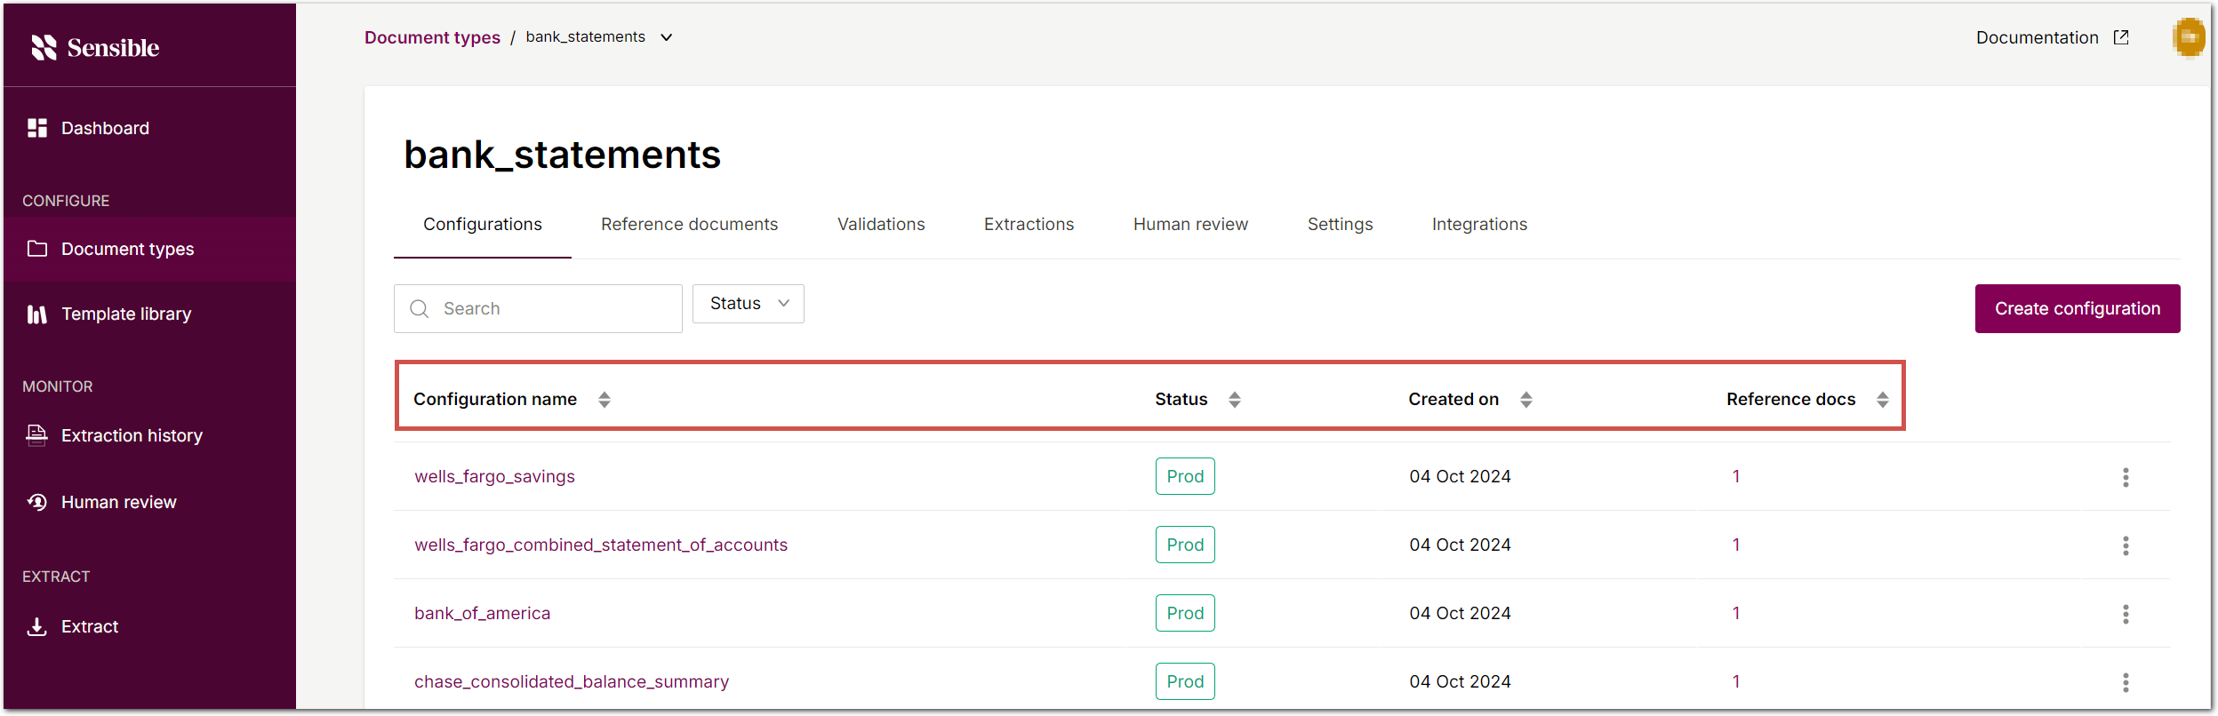This screenshot has height=716, width=2218.
Task: Click the search magnifier icon
Action: click(420, 308)
